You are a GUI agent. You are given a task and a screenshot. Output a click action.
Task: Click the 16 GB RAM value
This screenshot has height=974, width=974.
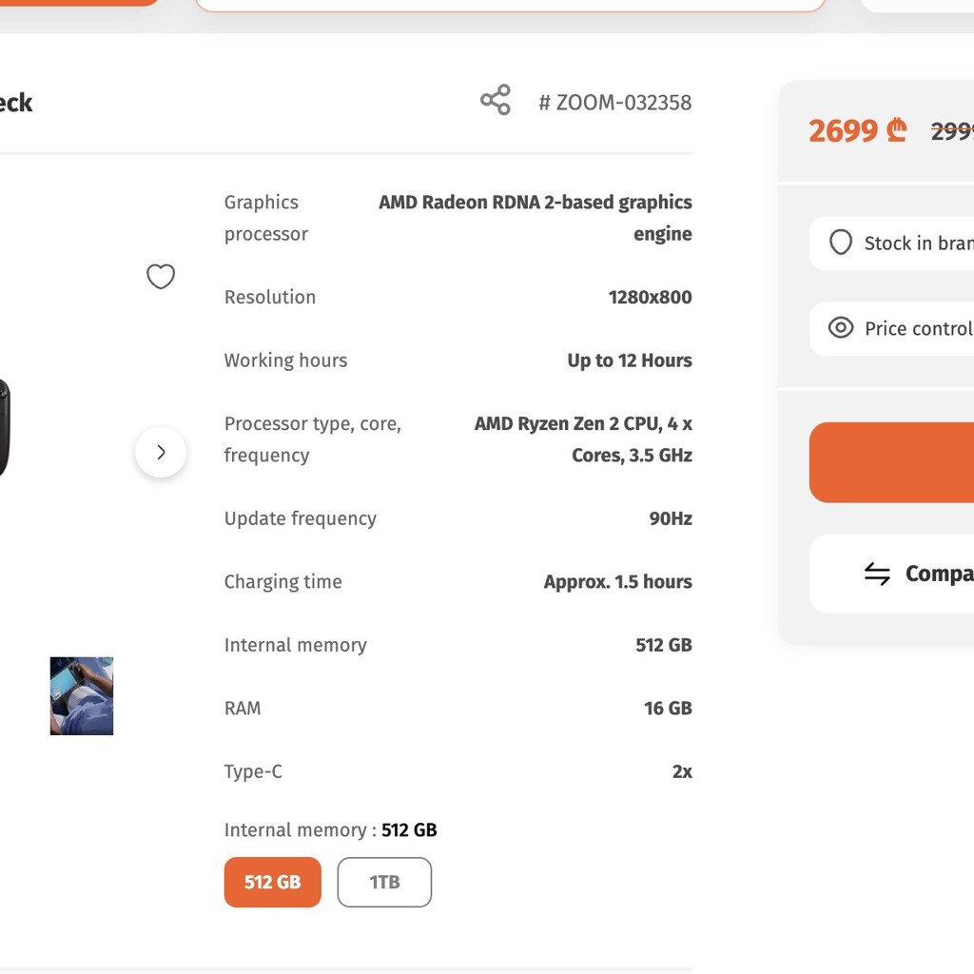coord(668,708)
